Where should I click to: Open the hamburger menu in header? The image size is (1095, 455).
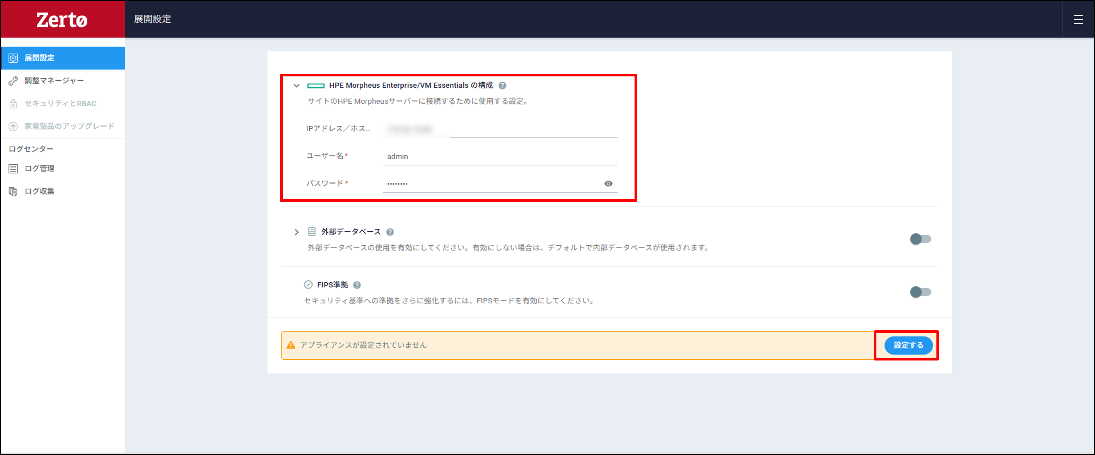1078,20
